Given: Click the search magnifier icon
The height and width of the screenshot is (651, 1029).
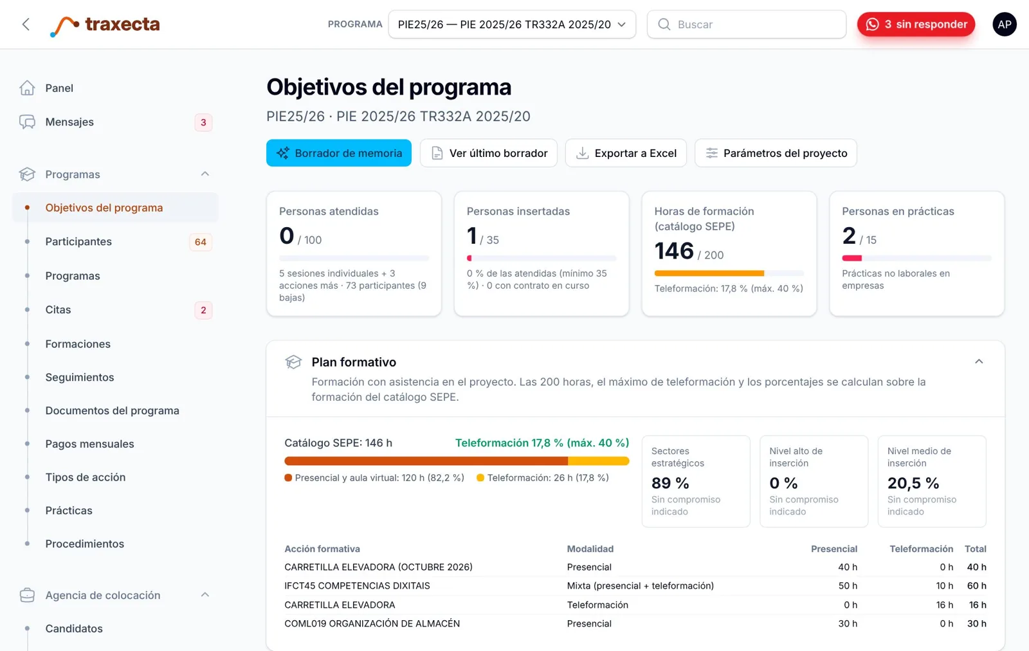Looking at the screenshot, I should click(664, 24).
